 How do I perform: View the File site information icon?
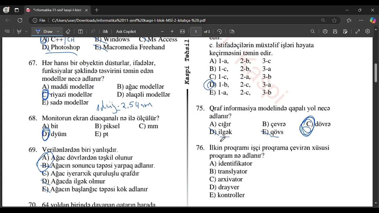point(39,20)
